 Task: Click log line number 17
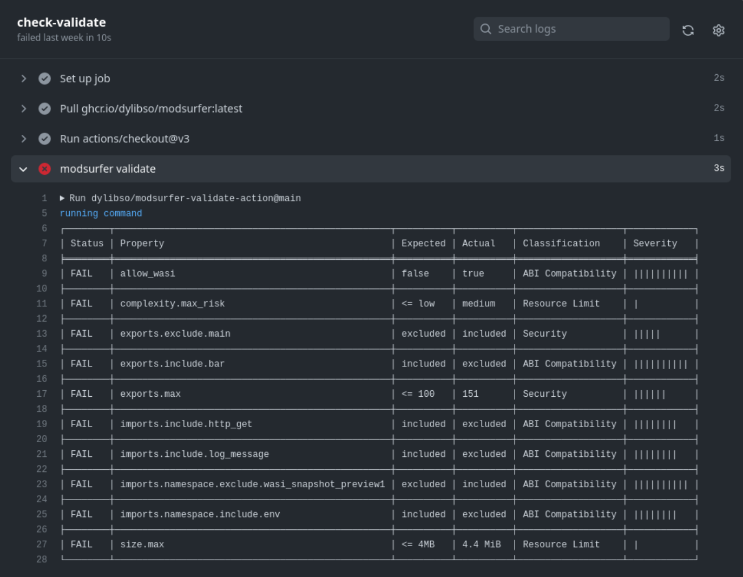click(42, 394)
